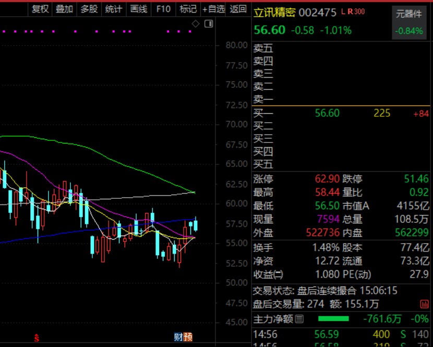Click the list icon next to 主力净额
Screen dimensions: 433x347
pyautogui.click(x=299, y=319)
